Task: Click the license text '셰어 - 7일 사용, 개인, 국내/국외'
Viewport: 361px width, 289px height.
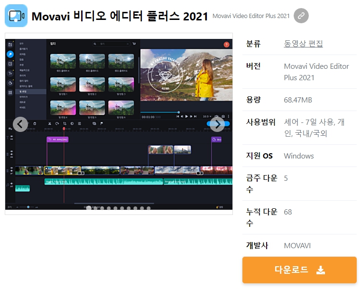Action: click(314, 128)
